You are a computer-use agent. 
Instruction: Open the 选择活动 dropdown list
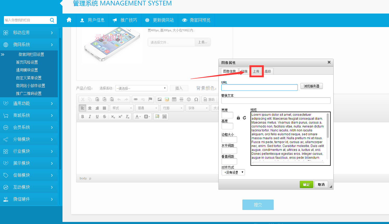141,88
